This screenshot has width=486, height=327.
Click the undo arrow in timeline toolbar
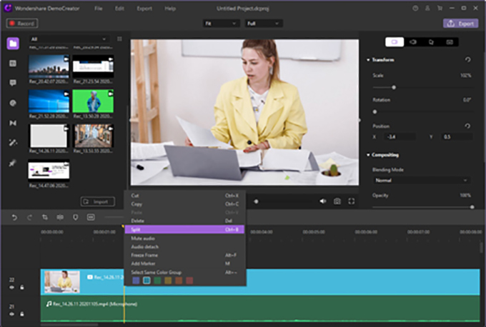[14, 216]
